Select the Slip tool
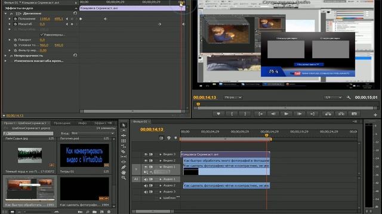Image resolution: width=382 pixels, height=214 pixels. click(x=124, y=157)
